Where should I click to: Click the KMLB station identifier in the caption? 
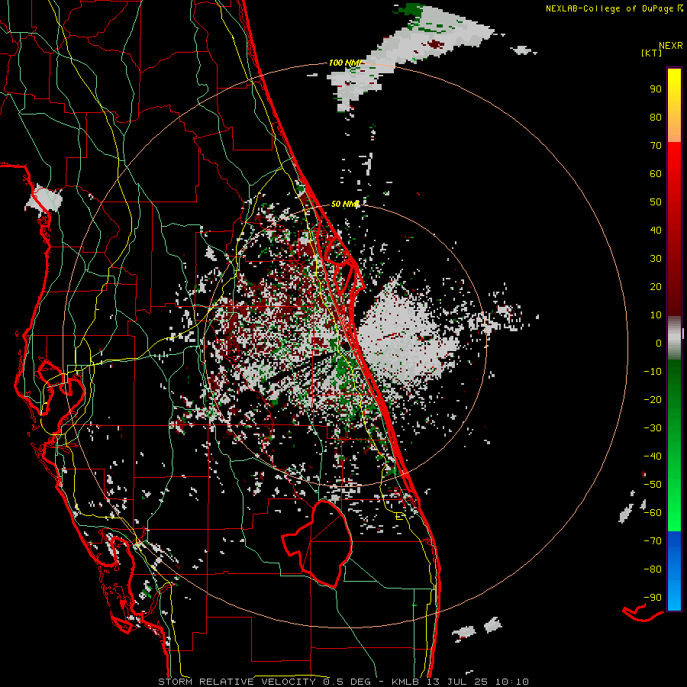405,682
